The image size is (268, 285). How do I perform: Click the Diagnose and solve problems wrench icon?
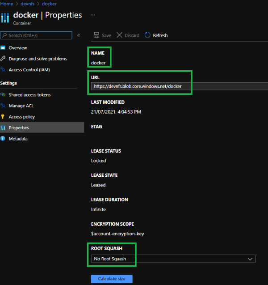4,59
